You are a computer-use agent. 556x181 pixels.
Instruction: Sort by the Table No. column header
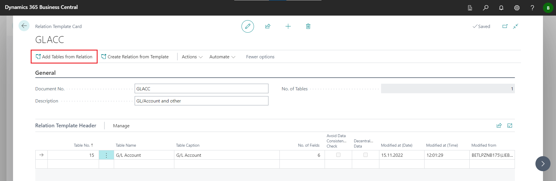(x=83, y=145)
